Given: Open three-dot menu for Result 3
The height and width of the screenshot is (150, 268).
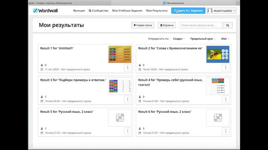Looking at the screenshot, I should point(127,99).
